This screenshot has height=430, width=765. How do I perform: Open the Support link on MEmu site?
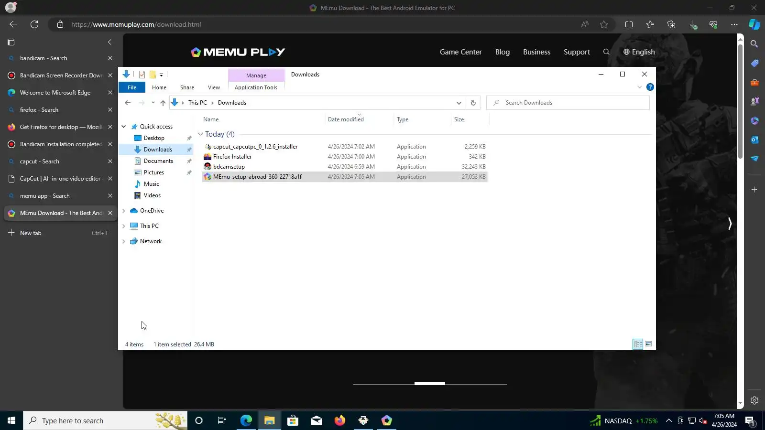pos(577,52)
